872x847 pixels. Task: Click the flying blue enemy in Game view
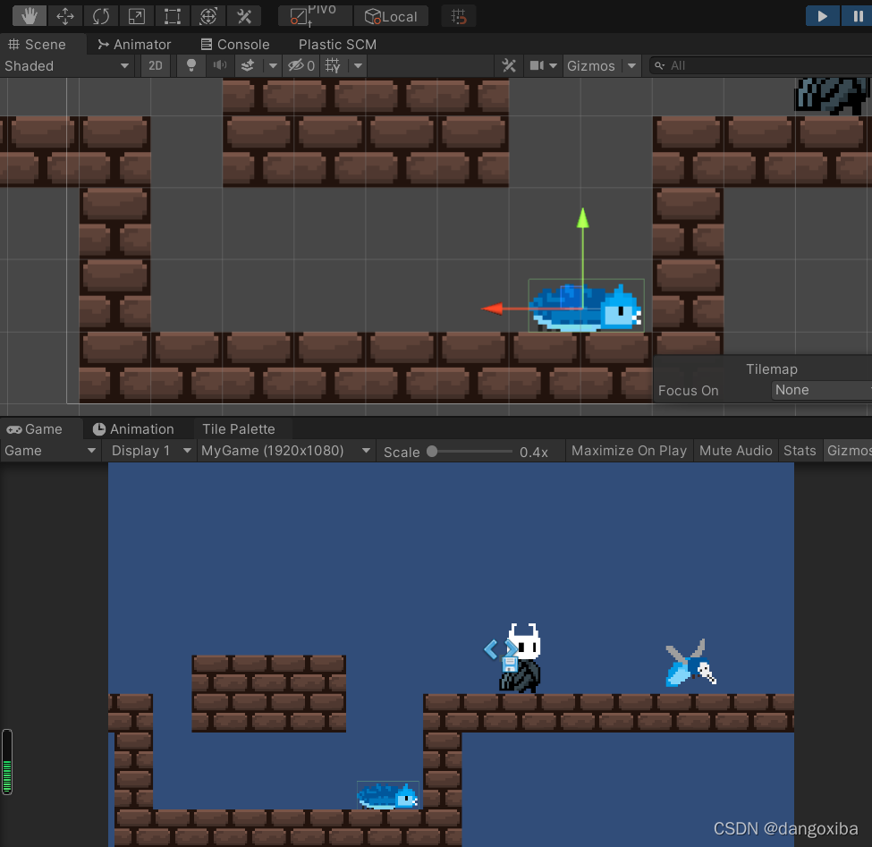(x=690, y=664)
